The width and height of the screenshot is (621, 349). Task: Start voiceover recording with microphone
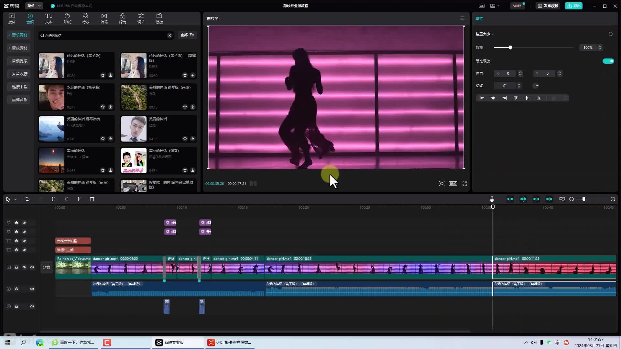492,199
